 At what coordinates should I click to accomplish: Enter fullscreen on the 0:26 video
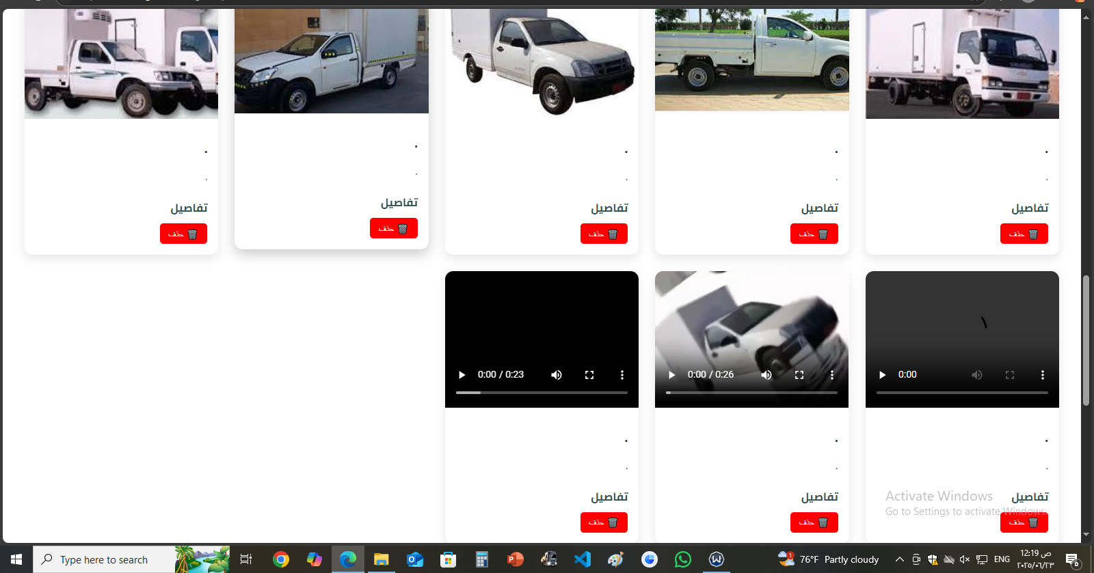click(799, 375)
